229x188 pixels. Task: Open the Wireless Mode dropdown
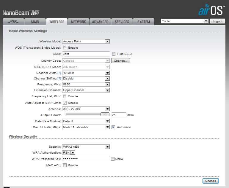tap(86, 41)
